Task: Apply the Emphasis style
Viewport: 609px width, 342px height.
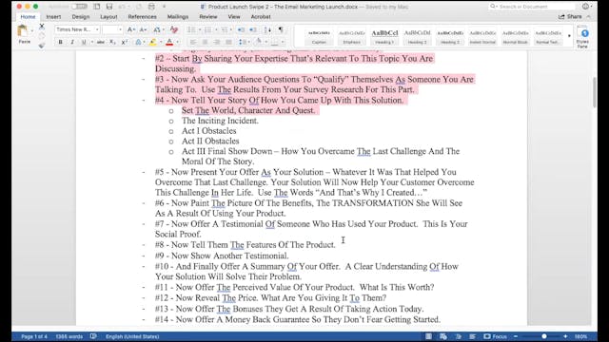Action: 351,36
